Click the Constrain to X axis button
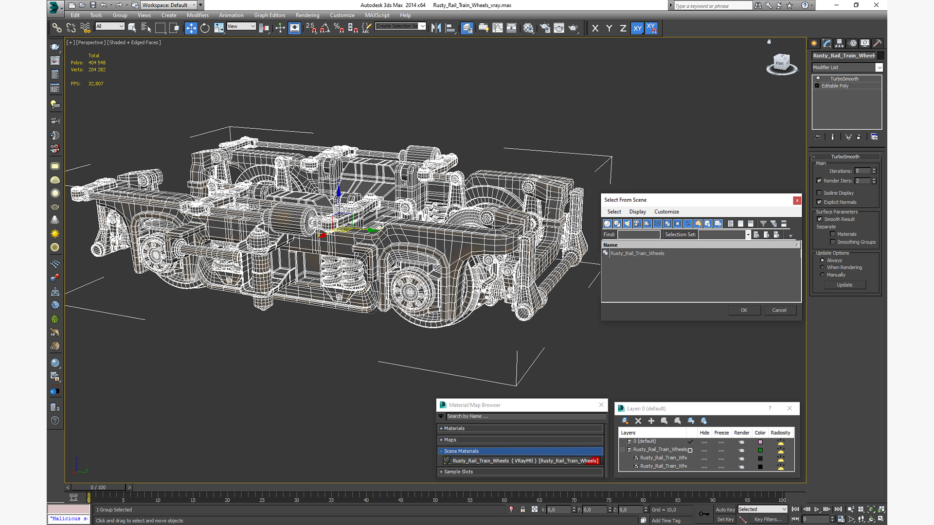Viewport: 934px width, 525px height. (595, 28)
